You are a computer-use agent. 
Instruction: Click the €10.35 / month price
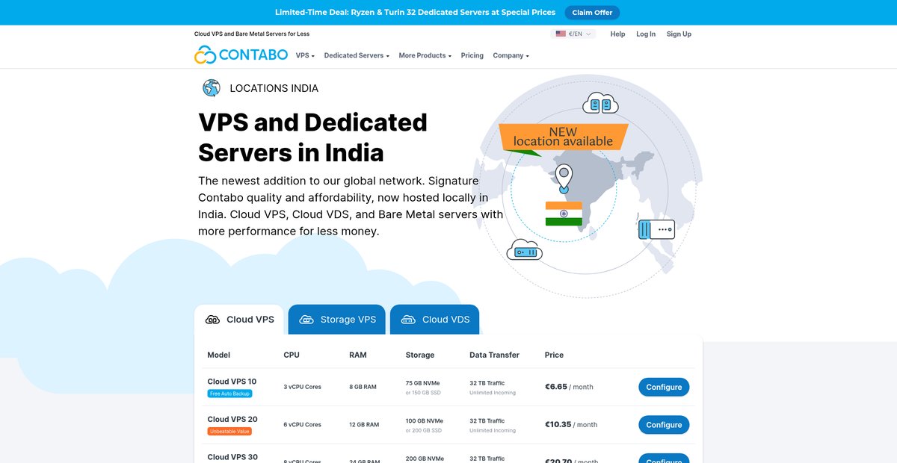pos(571,424)
